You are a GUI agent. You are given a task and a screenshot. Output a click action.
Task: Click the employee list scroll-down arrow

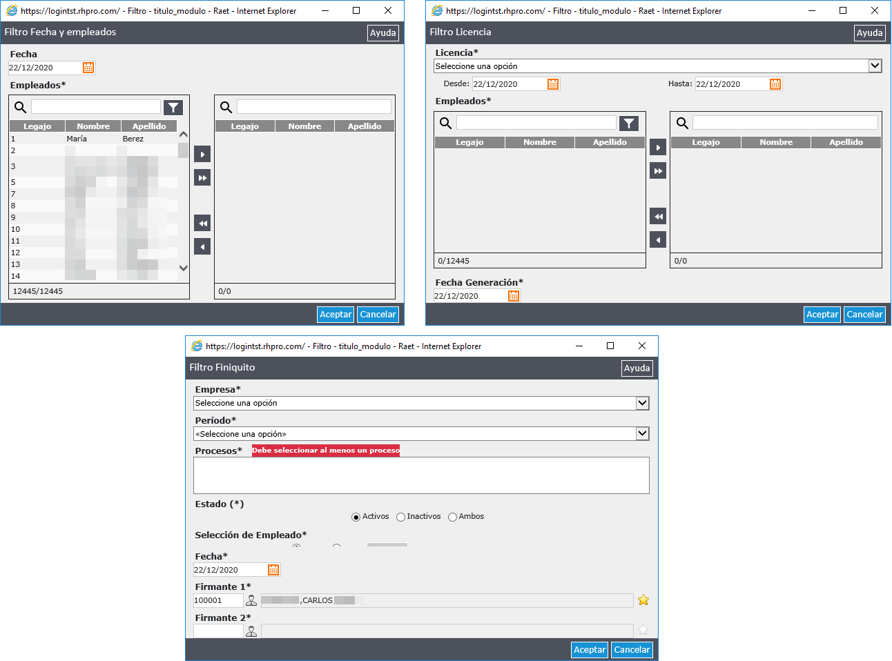tap(183, 268)
